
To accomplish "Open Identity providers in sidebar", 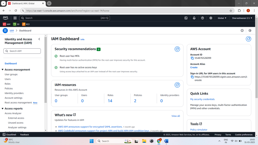I will [x=14, y=93].
